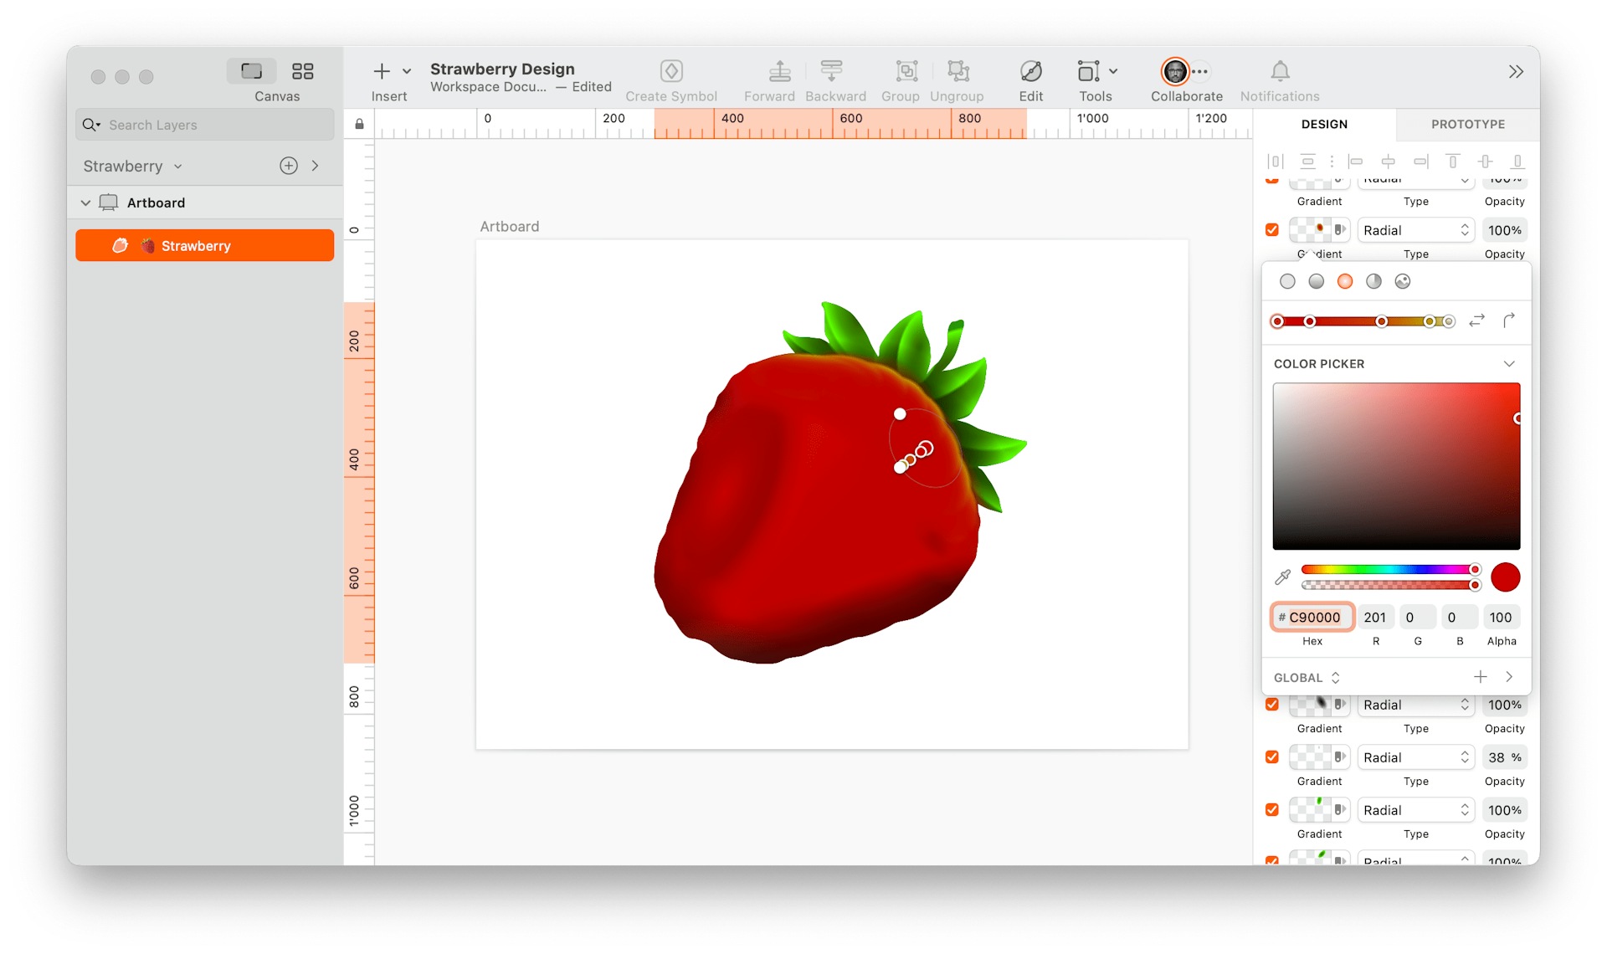Select the linear gradient fill type icon
The width and height of the screenshot is (1607, 954).
click(x=1316, y=281)
